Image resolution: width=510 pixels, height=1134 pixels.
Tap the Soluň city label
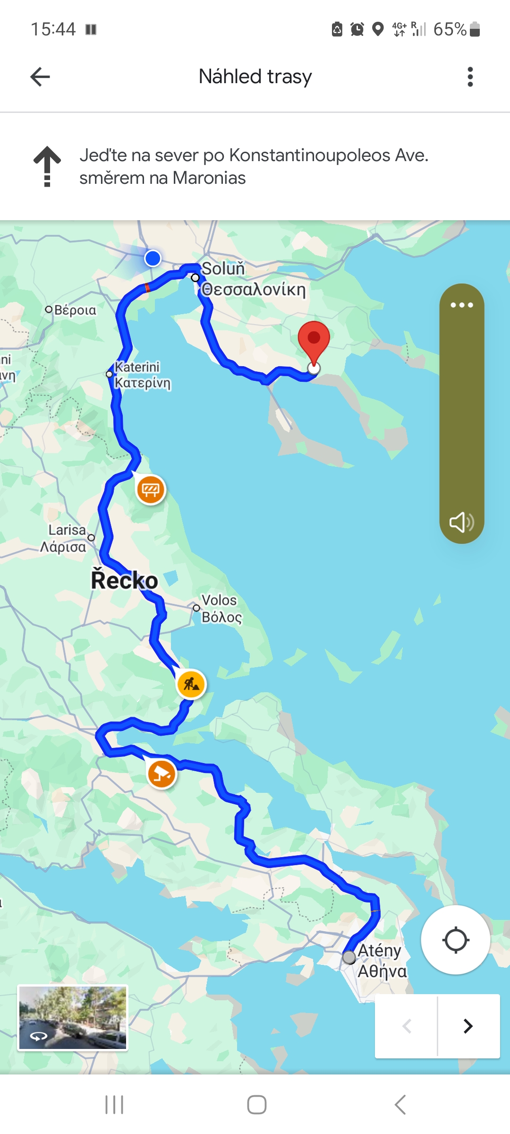coord(224,268)
